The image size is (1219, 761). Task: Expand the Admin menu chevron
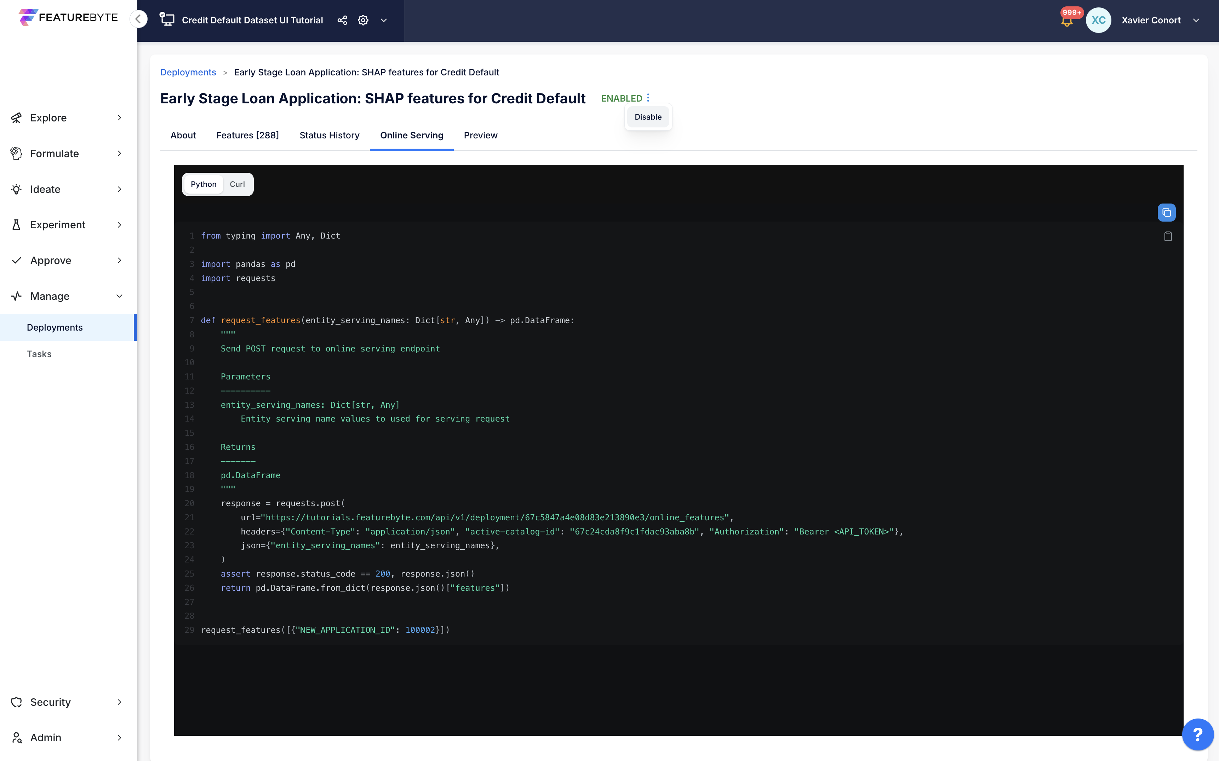coord(119,737)
